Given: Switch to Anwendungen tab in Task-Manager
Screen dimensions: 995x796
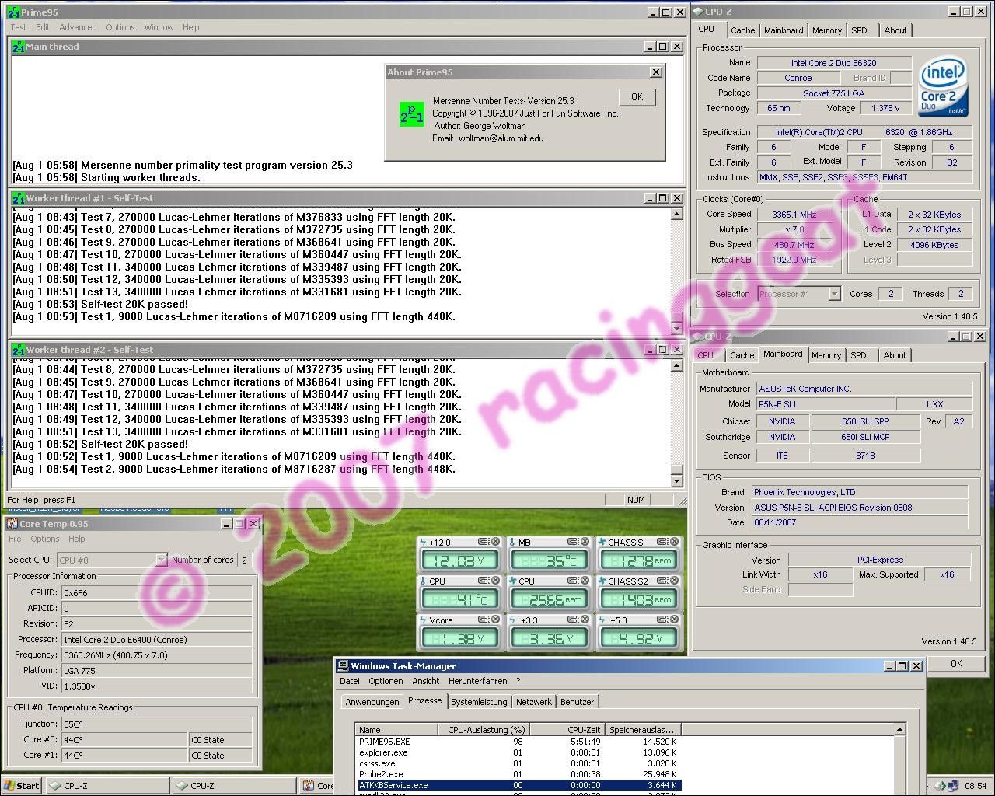Looking at the screenshot, I should click(x=372, y=702).
